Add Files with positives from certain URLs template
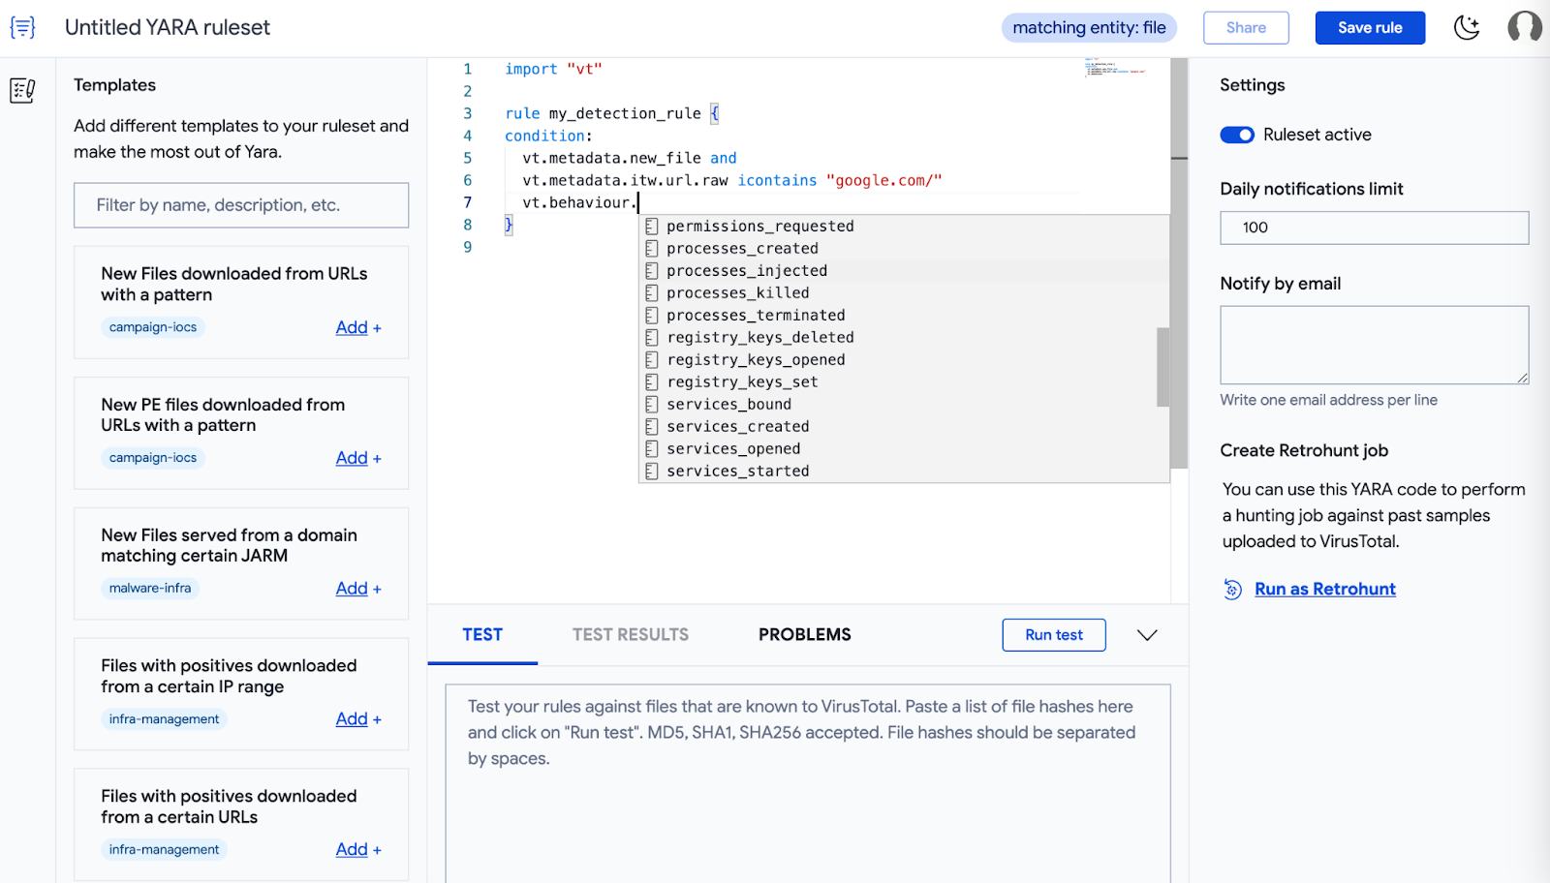The width and height of the screenshot is (1550, 883). tap(357, 850)
